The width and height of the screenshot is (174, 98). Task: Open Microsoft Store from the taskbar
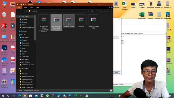click(x=30, y=96)
